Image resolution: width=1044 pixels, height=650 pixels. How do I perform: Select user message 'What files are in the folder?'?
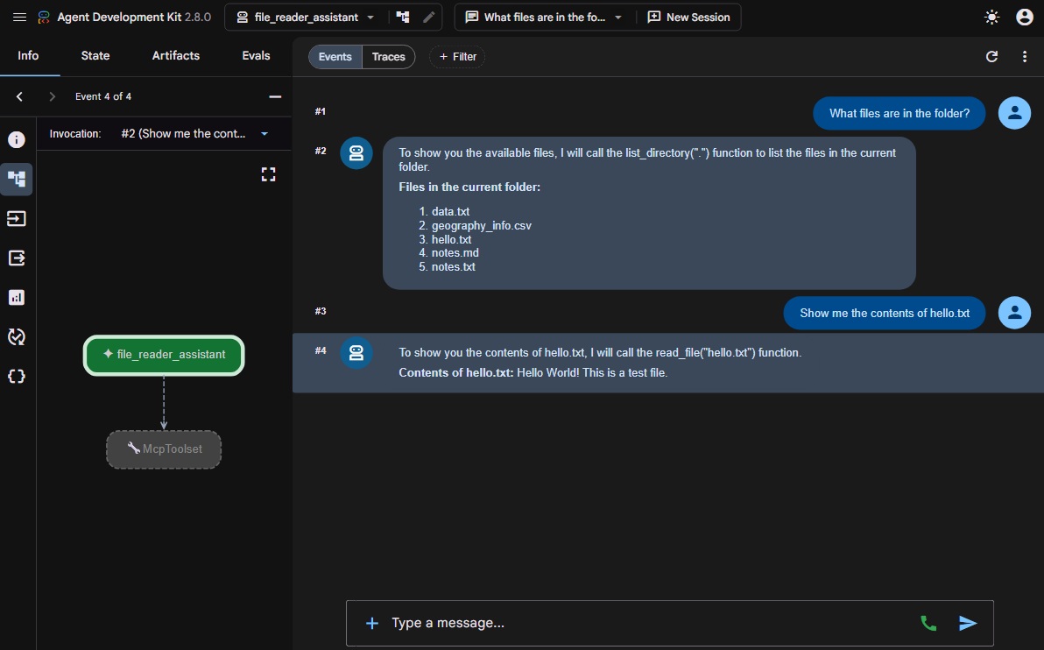pyautogui.click(x=899, y=113)
